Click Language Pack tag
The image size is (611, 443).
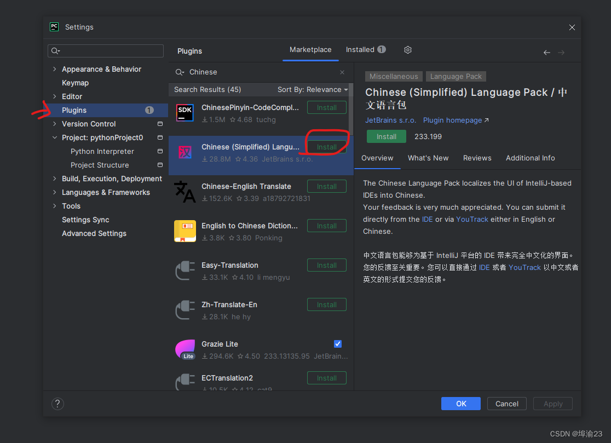pos(456,76)
